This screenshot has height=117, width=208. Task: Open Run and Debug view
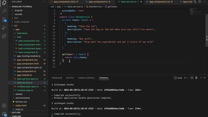(x=4, y=28)
